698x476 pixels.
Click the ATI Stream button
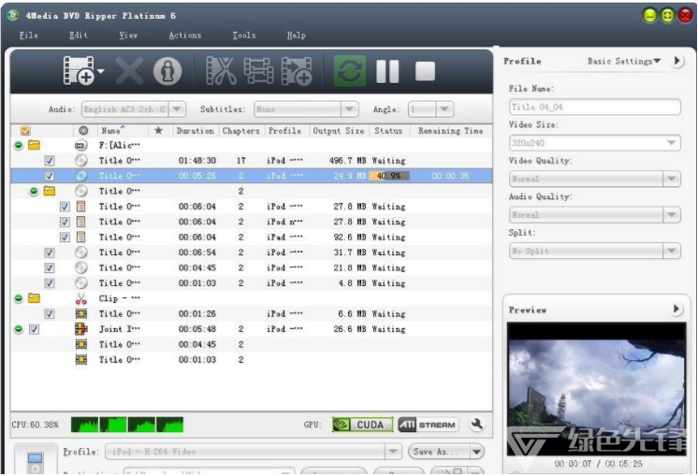429,425
